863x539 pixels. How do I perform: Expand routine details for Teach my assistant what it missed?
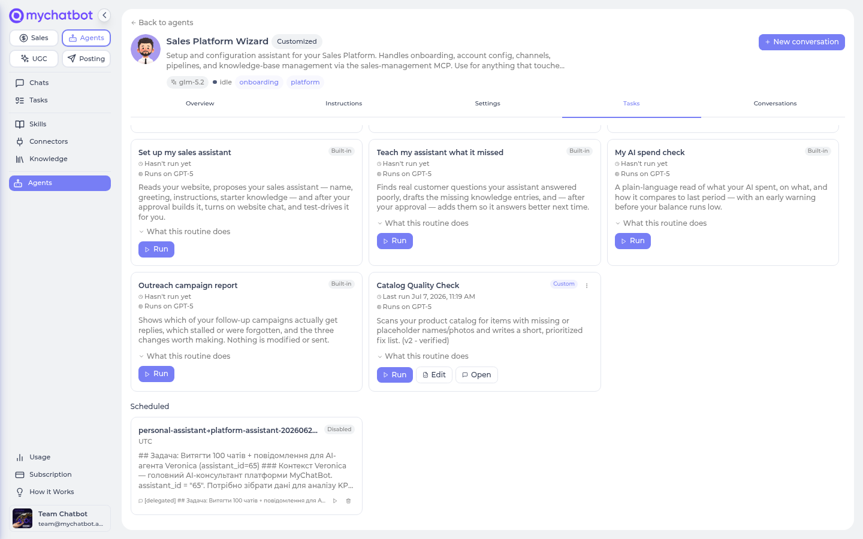(423, 223)
